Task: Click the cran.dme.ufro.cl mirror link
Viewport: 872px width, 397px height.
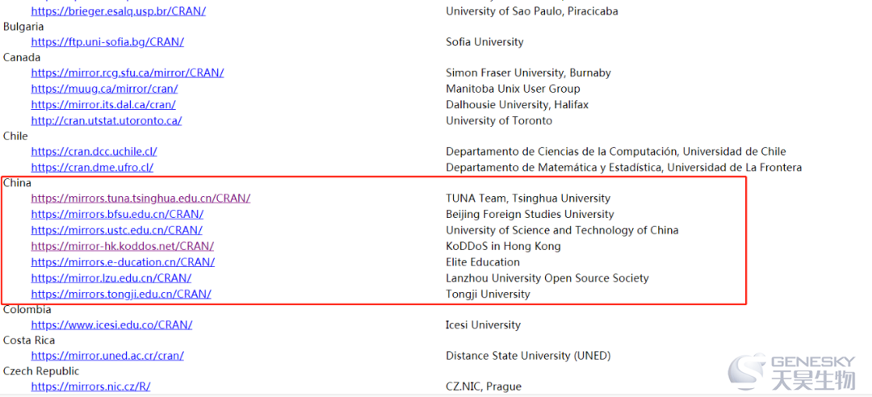Action: click(92, 167)
